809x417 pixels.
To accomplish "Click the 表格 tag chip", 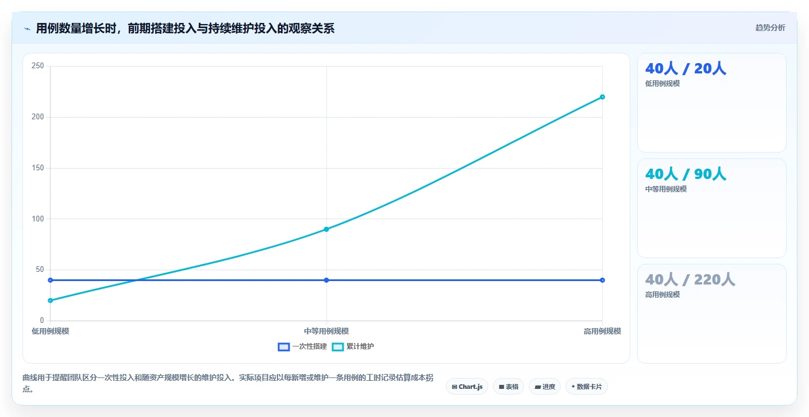I will [x=508, y=387].
